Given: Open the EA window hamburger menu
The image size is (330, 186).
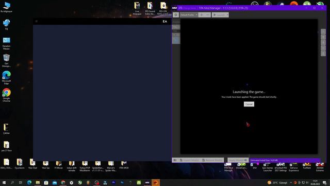Looking at the screenshot, I should [x=37, y=21].
